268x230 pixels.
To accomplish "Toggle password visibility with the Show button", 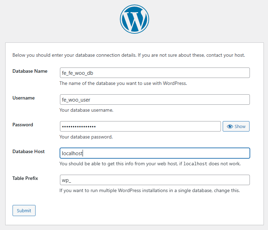I will (236, 126).
